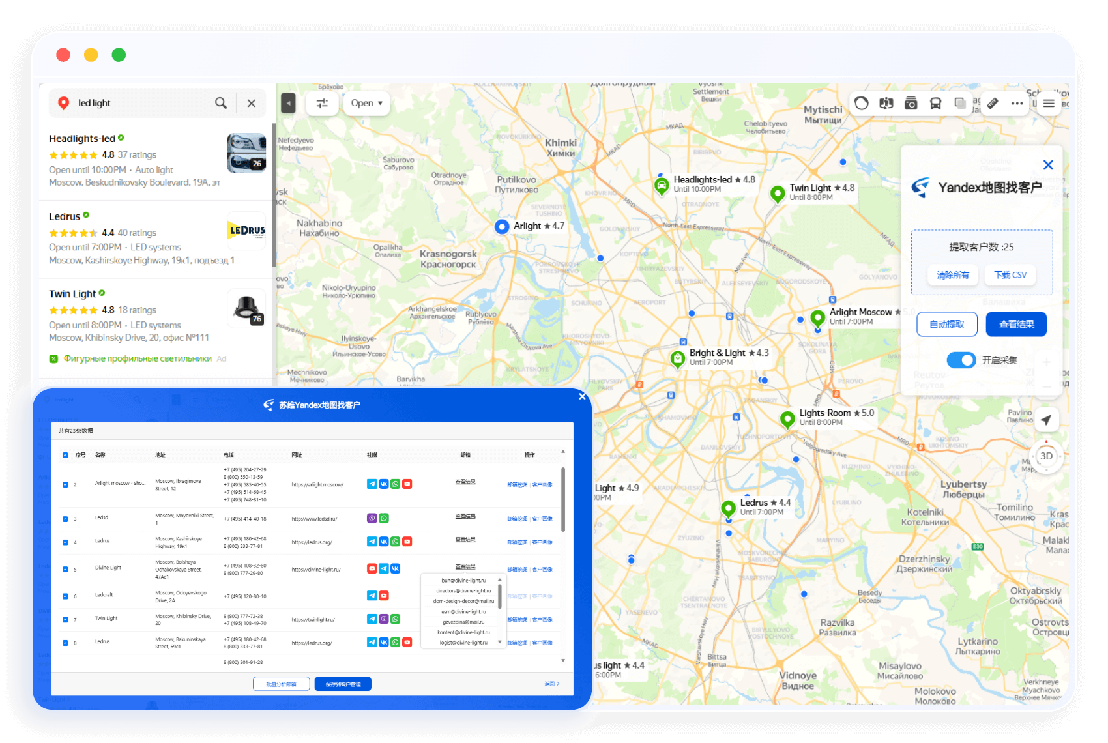The height and width of the screenshot is (743, 1108).
Task: Select the Headlights-led search result
Action: tap(82, 138)
